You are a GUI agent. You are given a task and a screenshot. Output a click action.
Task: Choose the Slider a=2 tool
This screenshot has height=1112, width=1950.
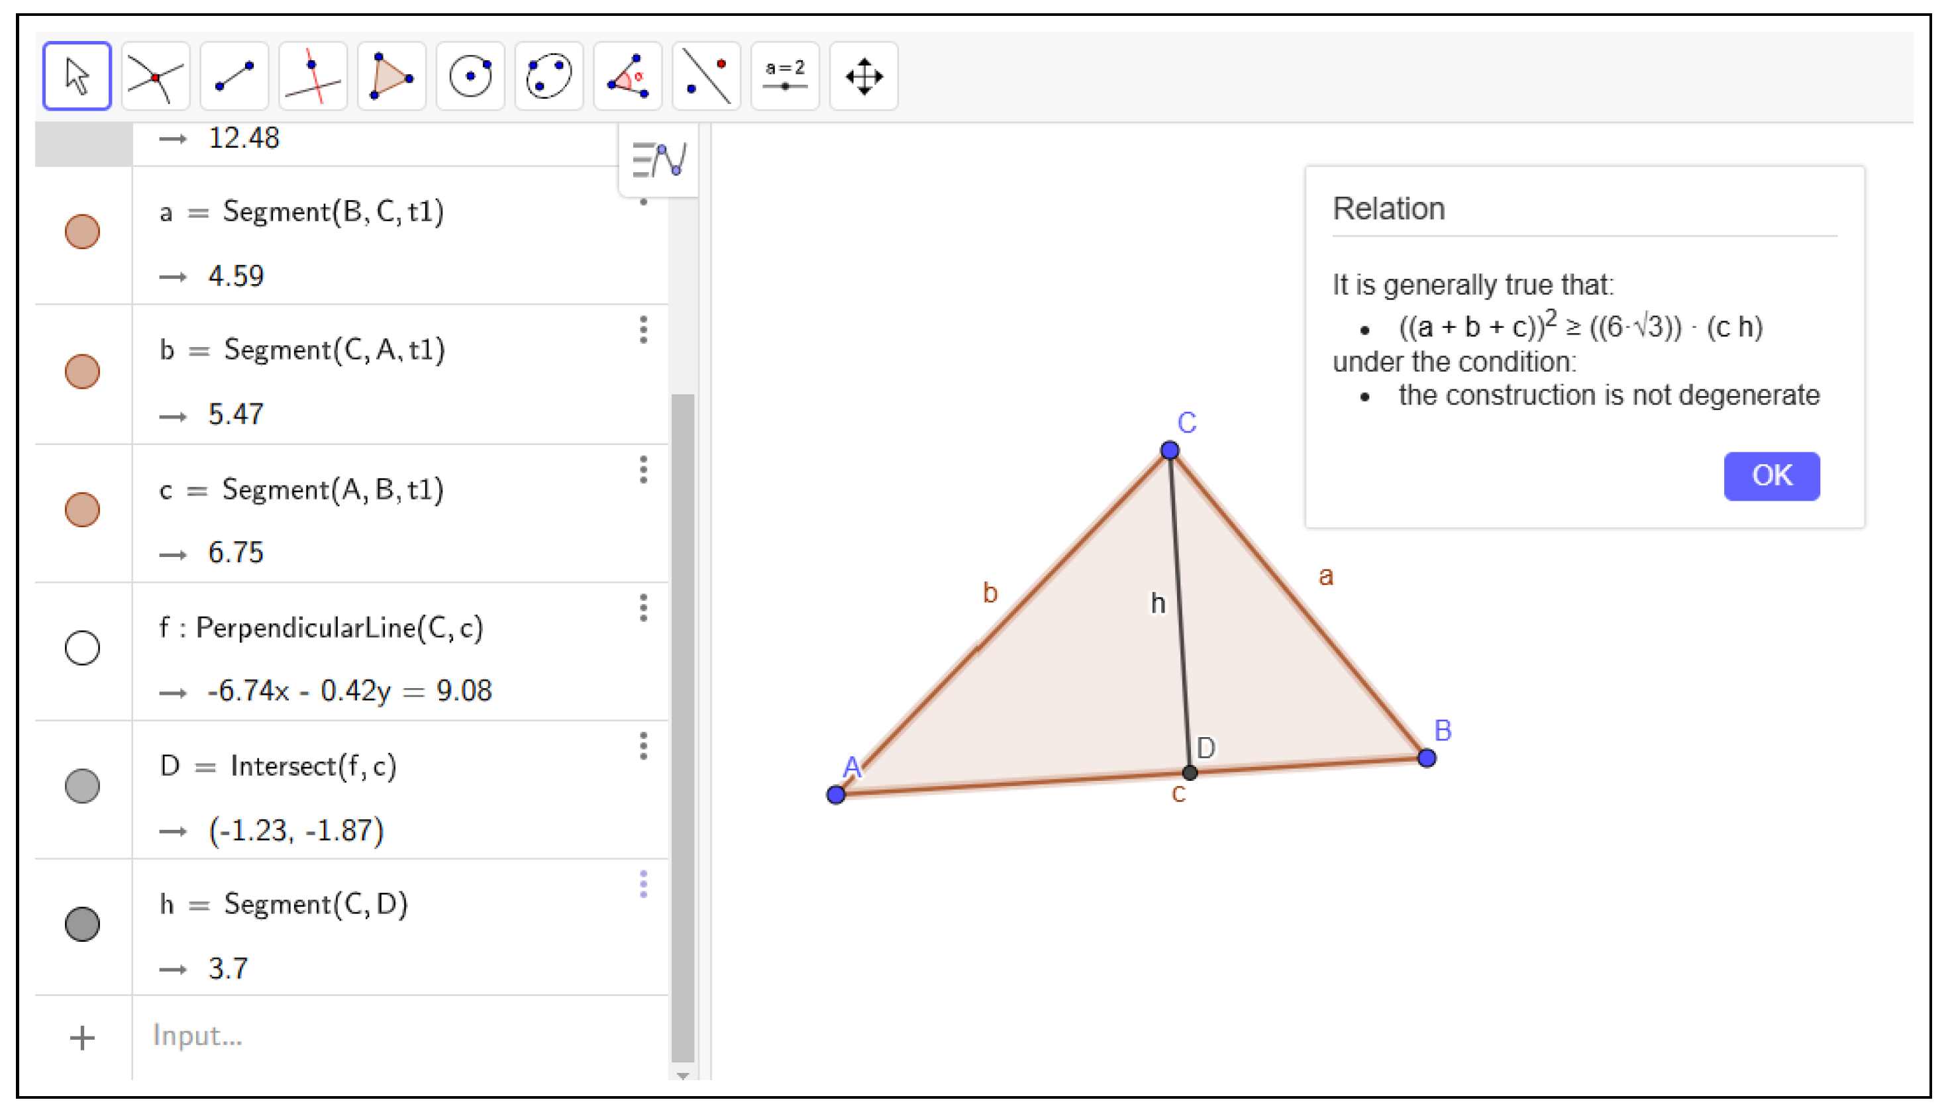[785, 76]
